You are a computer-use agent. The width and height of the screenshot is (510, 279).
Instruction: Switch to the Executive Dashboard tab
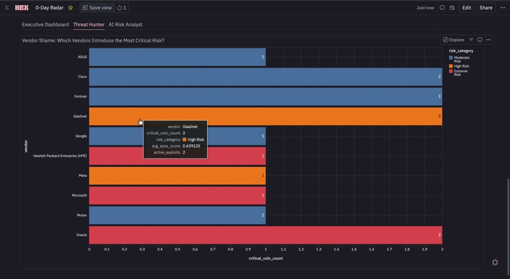pyautogui.click(x=45, y=25)
